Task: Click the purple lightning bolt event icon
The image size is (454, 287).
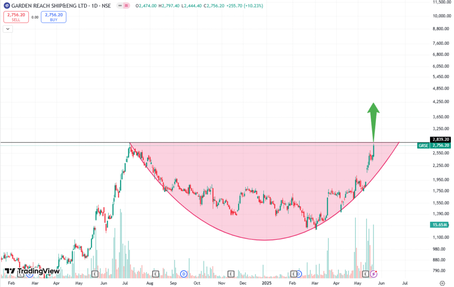Action: (373, 274)
